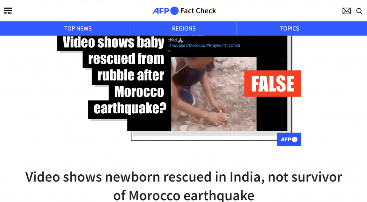This screenshot has width=367, height=202.
Task: Click the blue circle in the AFP logo
Action: click(x=175, y=11)
